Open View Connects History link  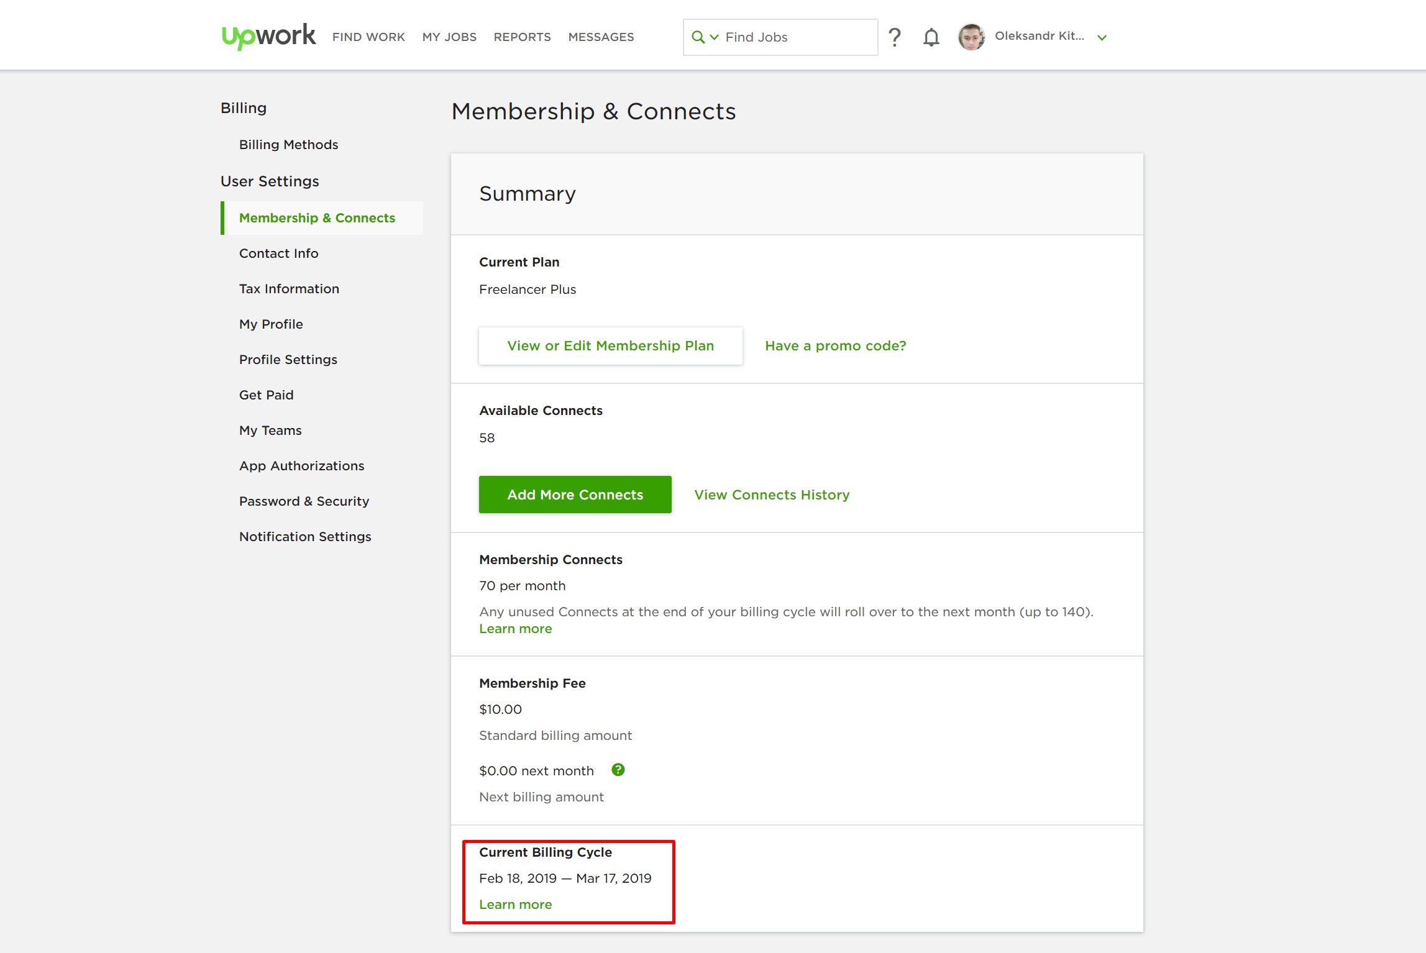tap(771, 495)
